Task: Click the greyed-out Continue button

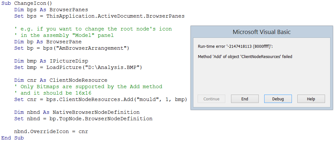Action: (211, 99)
